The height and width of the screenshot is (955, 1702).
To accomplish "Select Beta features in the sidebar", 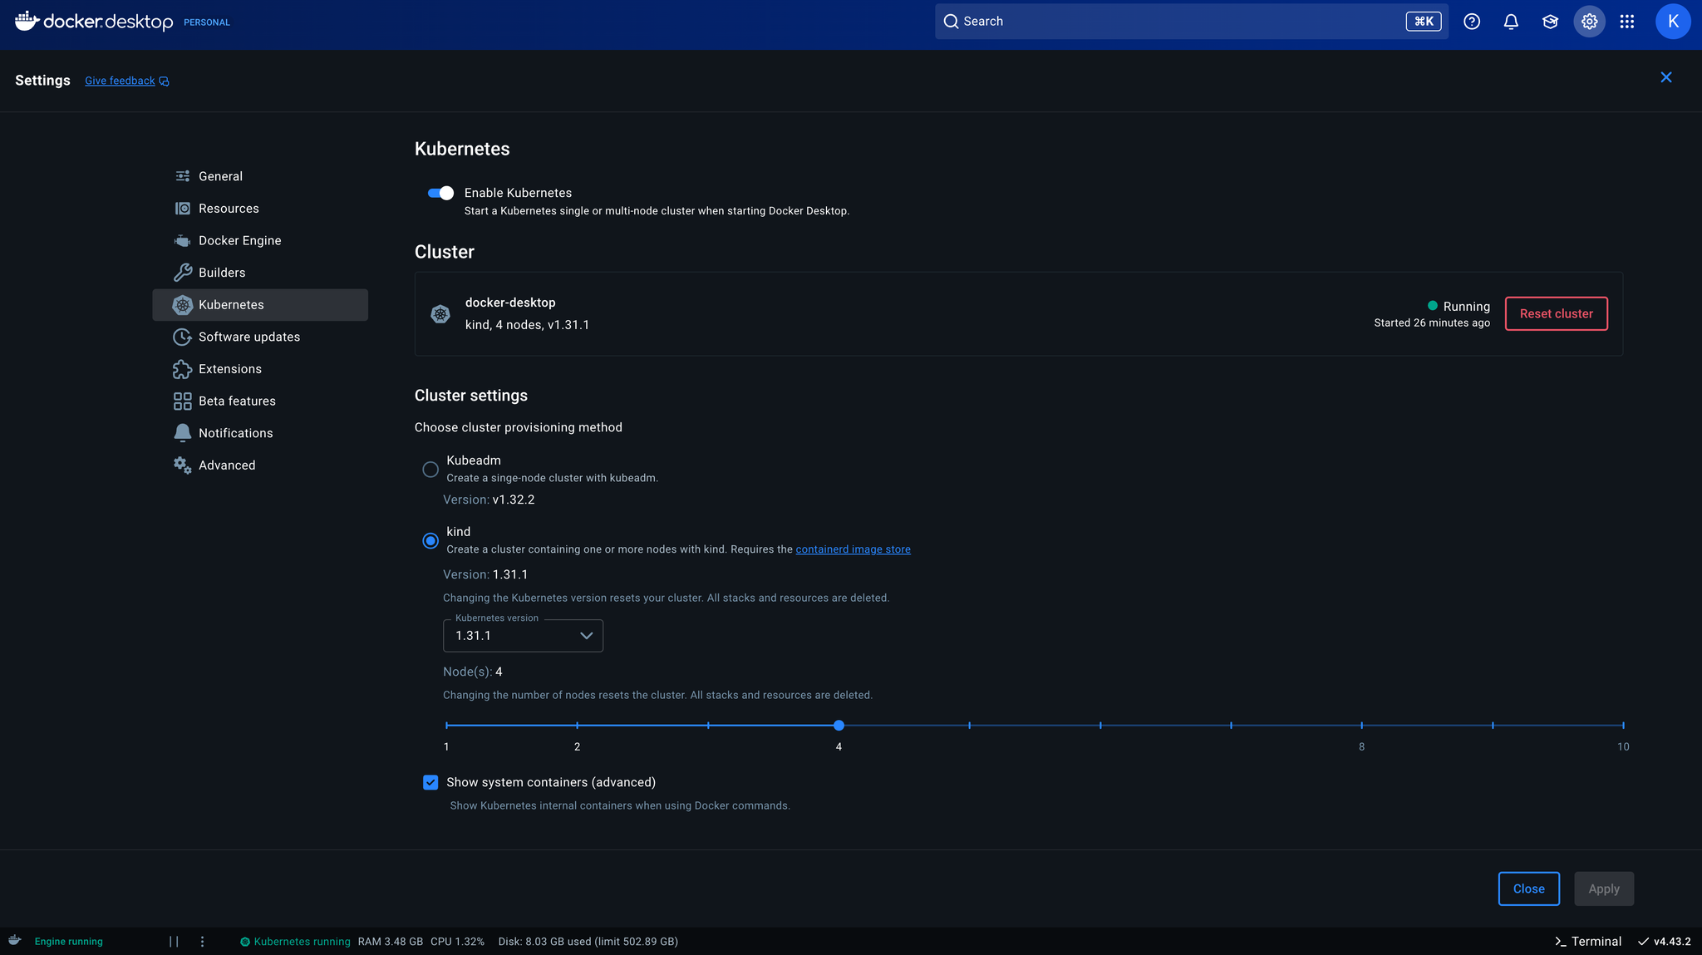I will pyautogui.click(x=260, y=401).
